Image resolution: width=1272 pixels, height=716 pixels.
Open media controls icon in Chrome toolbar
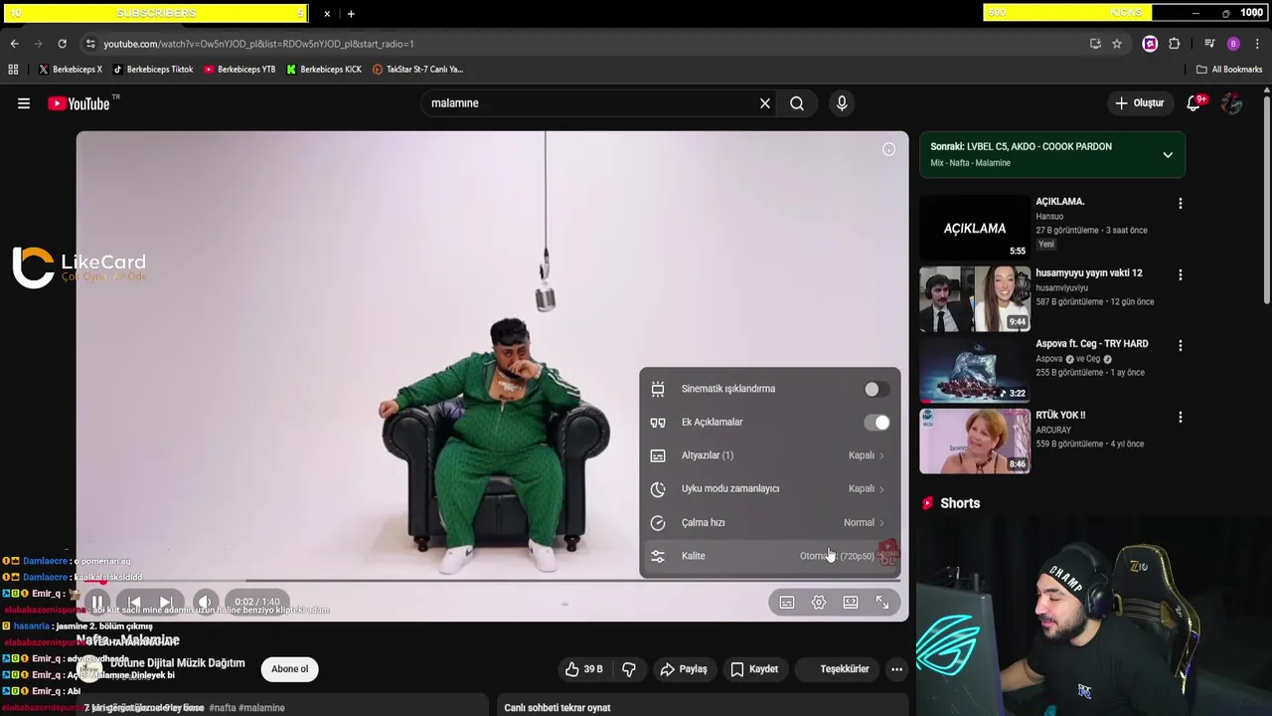coord(1209,44)
